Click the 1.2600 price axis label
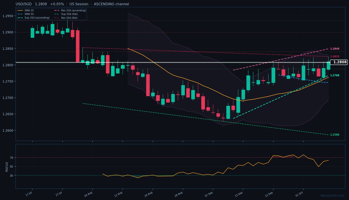This screenshot has height=200, width=349. click(8, 130)
